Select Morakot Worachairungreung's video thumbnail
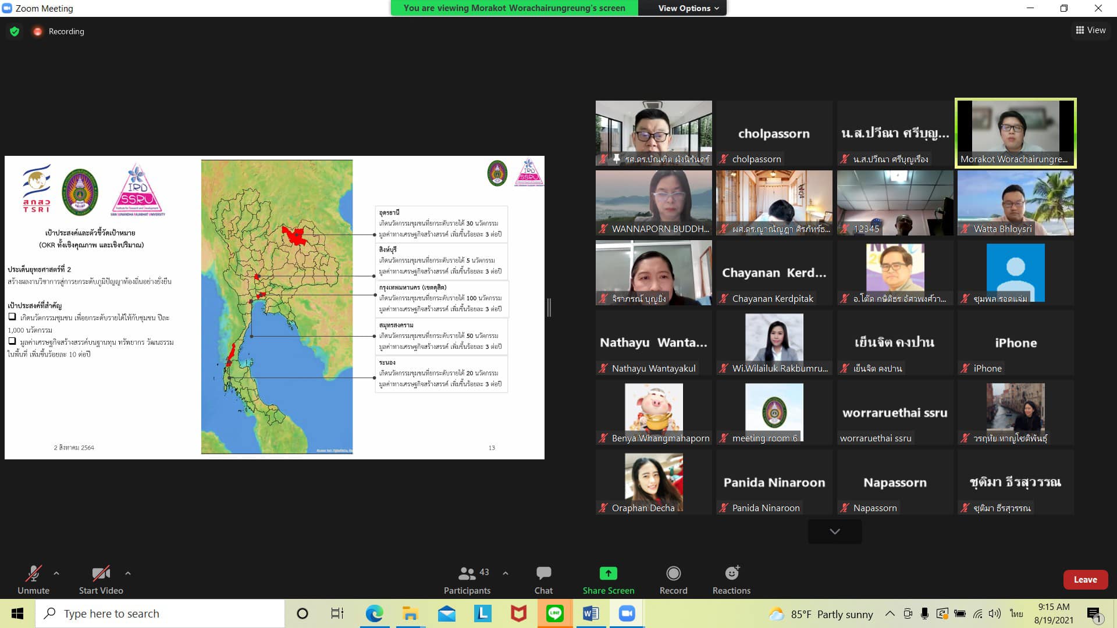 pyautogui.click(x=1015, y=133)
